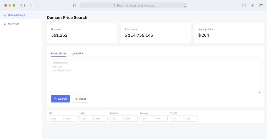Reload the page with refresh icon
The image size is (267, 139).
click(x=185, y=6)
